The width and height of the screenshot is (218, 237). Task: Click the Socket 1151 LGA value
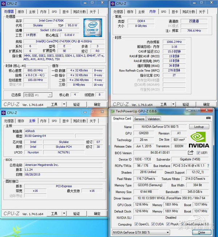(51, 30)
